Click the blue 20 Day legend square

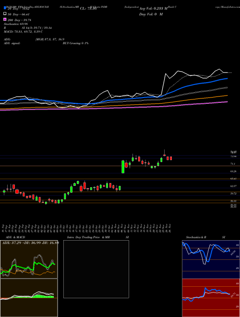coord(5,8)
